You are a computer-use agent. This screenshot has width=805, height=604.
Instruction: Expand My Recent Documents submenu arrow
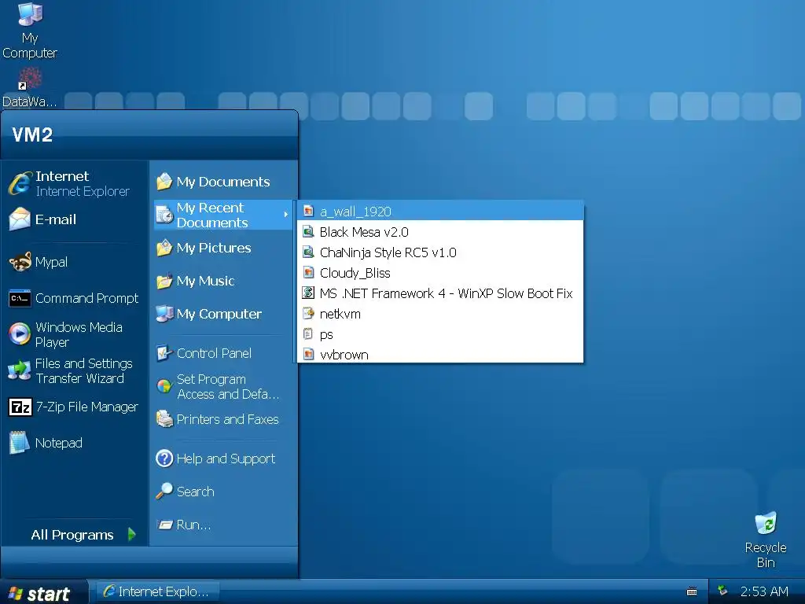(286, 214)
